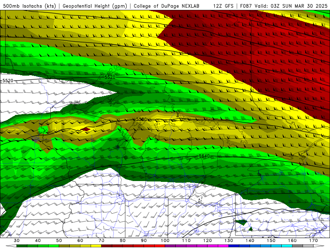Viewport: 330px width, 248px height.
Task: Click the legend value 30
Action: click(x=16, y=241)
